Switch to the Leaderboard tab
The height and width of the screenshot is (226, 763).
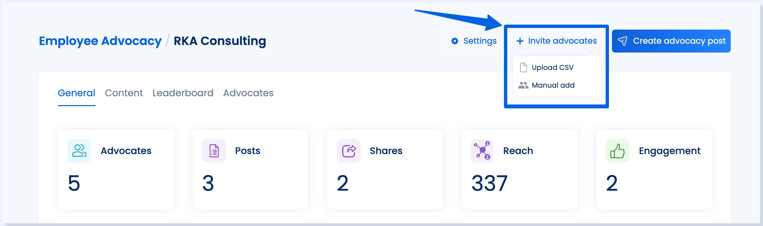[x=183, y=93]
